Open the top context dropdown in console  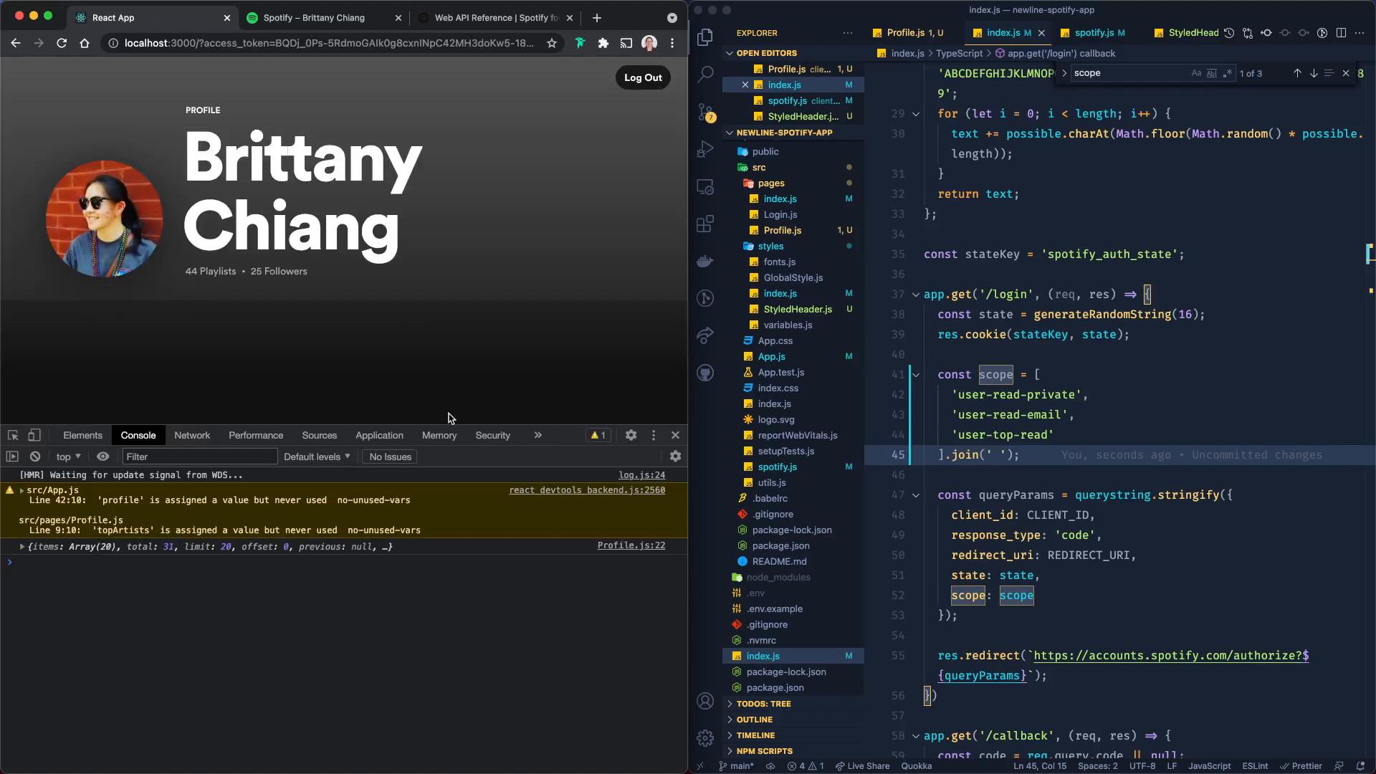pyautogui.click(x=69, y=457)
